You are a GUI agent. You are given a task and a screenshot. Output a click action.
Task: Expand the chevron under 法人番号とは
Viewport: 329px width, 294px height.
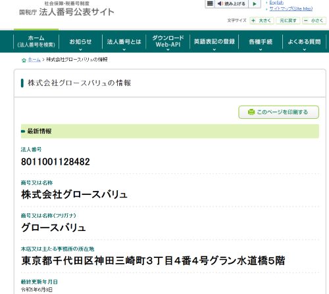tap(124, 50)
